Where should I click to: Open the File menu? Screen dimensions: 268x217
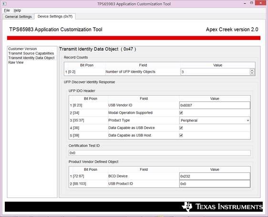coord(7,10)
